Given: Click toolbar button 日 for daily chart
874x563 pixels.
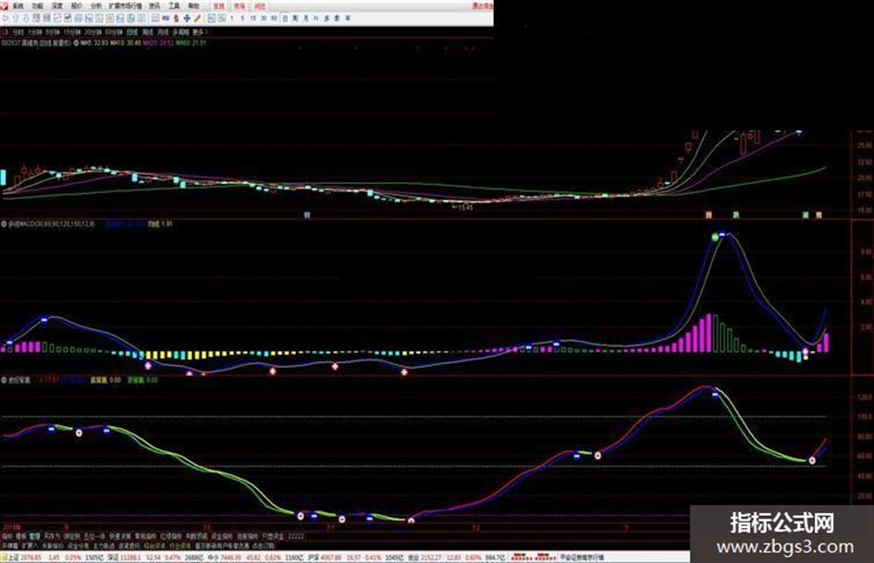Looking at the screenshot, I should pyautogui.click(x=284, y=18).
